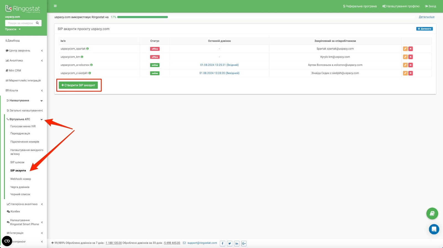Click support@ringostat.com email link

click(x=202, y=243)
